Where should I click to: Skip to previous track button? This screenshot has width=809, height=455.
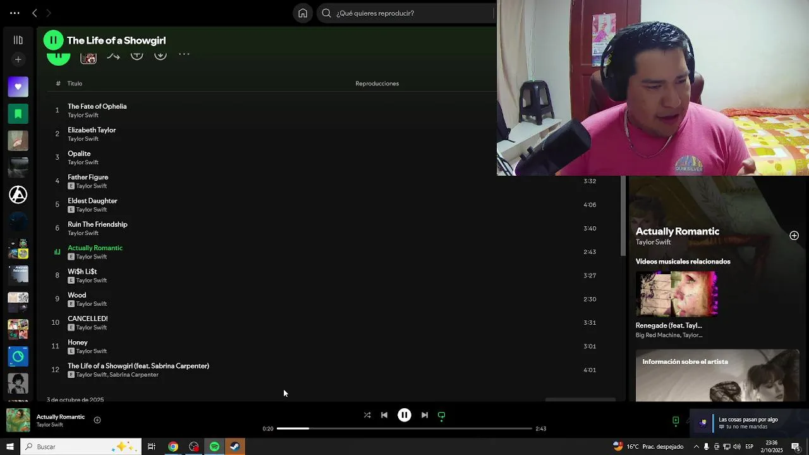point(384,415)
